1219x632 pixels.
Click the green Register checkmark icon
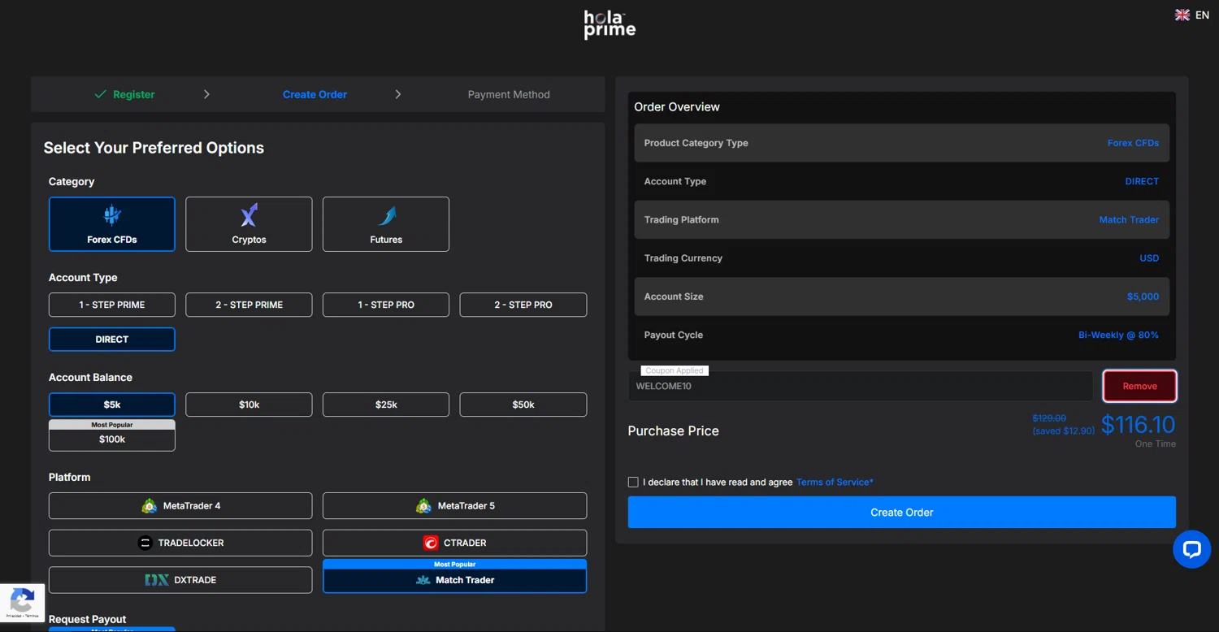pos(101,94)
